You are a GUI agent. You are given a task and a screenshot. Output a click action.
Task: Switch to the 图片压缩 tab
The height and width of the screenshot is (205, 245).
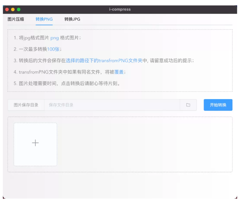16,19
